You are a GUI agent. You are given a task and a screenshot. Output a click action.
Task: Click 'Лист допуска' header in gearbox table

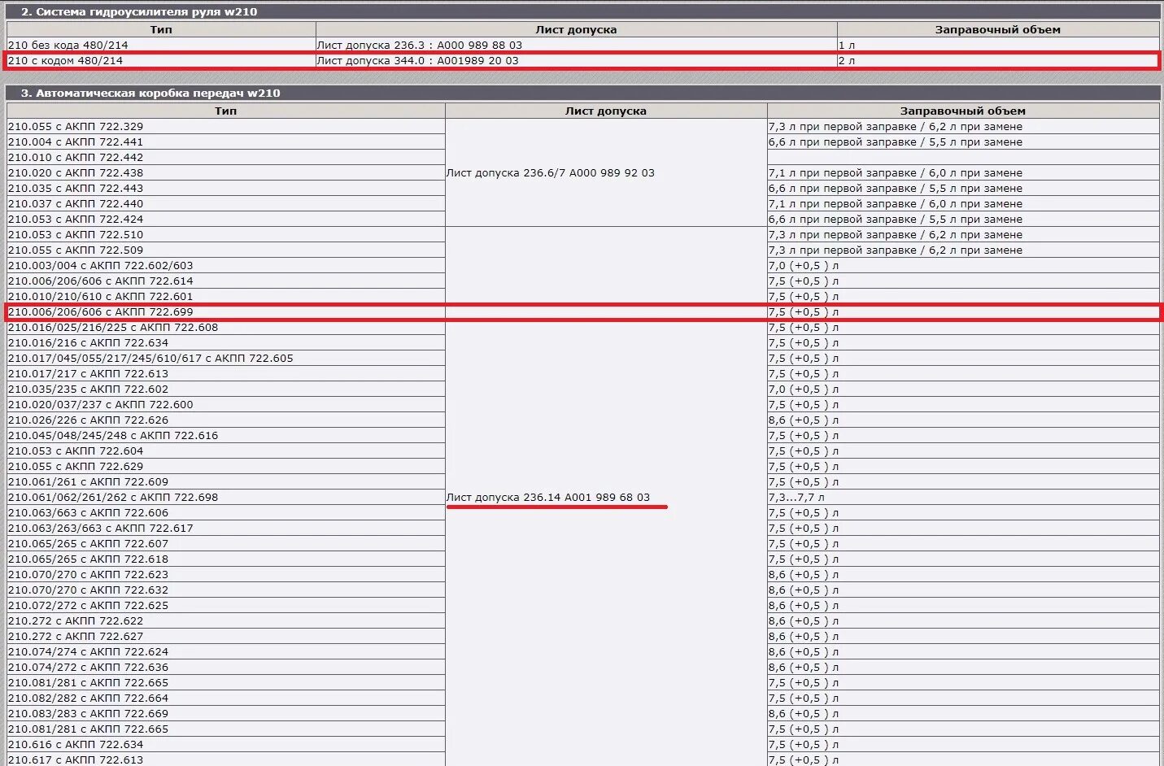(x=606, y=111)
